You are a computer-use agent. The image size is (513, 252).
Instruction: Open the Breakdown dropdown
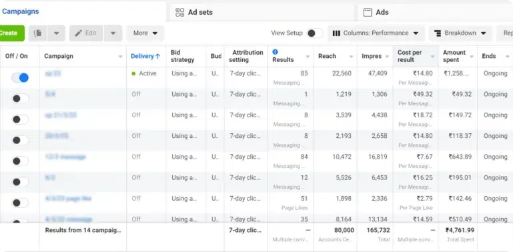(460, 33)
